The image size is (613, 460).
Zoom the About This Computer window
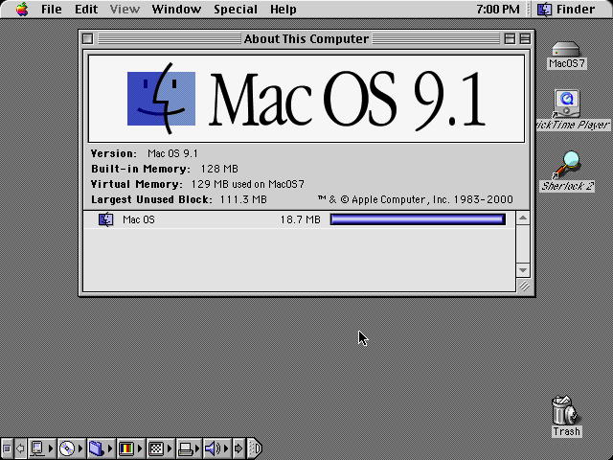pos(510,38)
